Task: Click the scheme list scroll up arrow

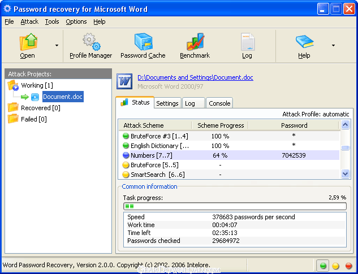Action: tap(345, 124)
